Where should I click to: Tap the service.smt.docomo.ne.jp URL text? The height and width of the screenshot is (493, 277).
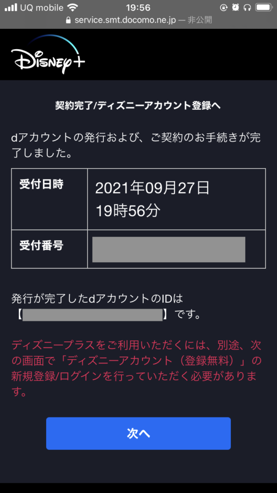tap(125, 20)
